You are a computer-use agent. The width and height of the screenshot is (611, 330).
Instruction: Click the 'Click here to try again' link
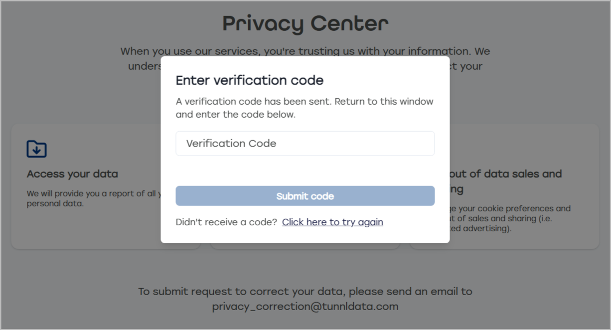[x=332, y=222]
